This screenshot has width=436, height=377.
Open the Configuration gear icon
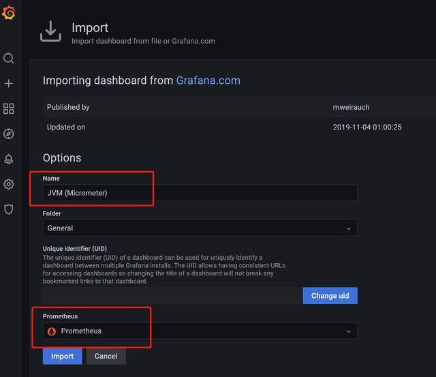pyautogui.click(x=9, y=184)
